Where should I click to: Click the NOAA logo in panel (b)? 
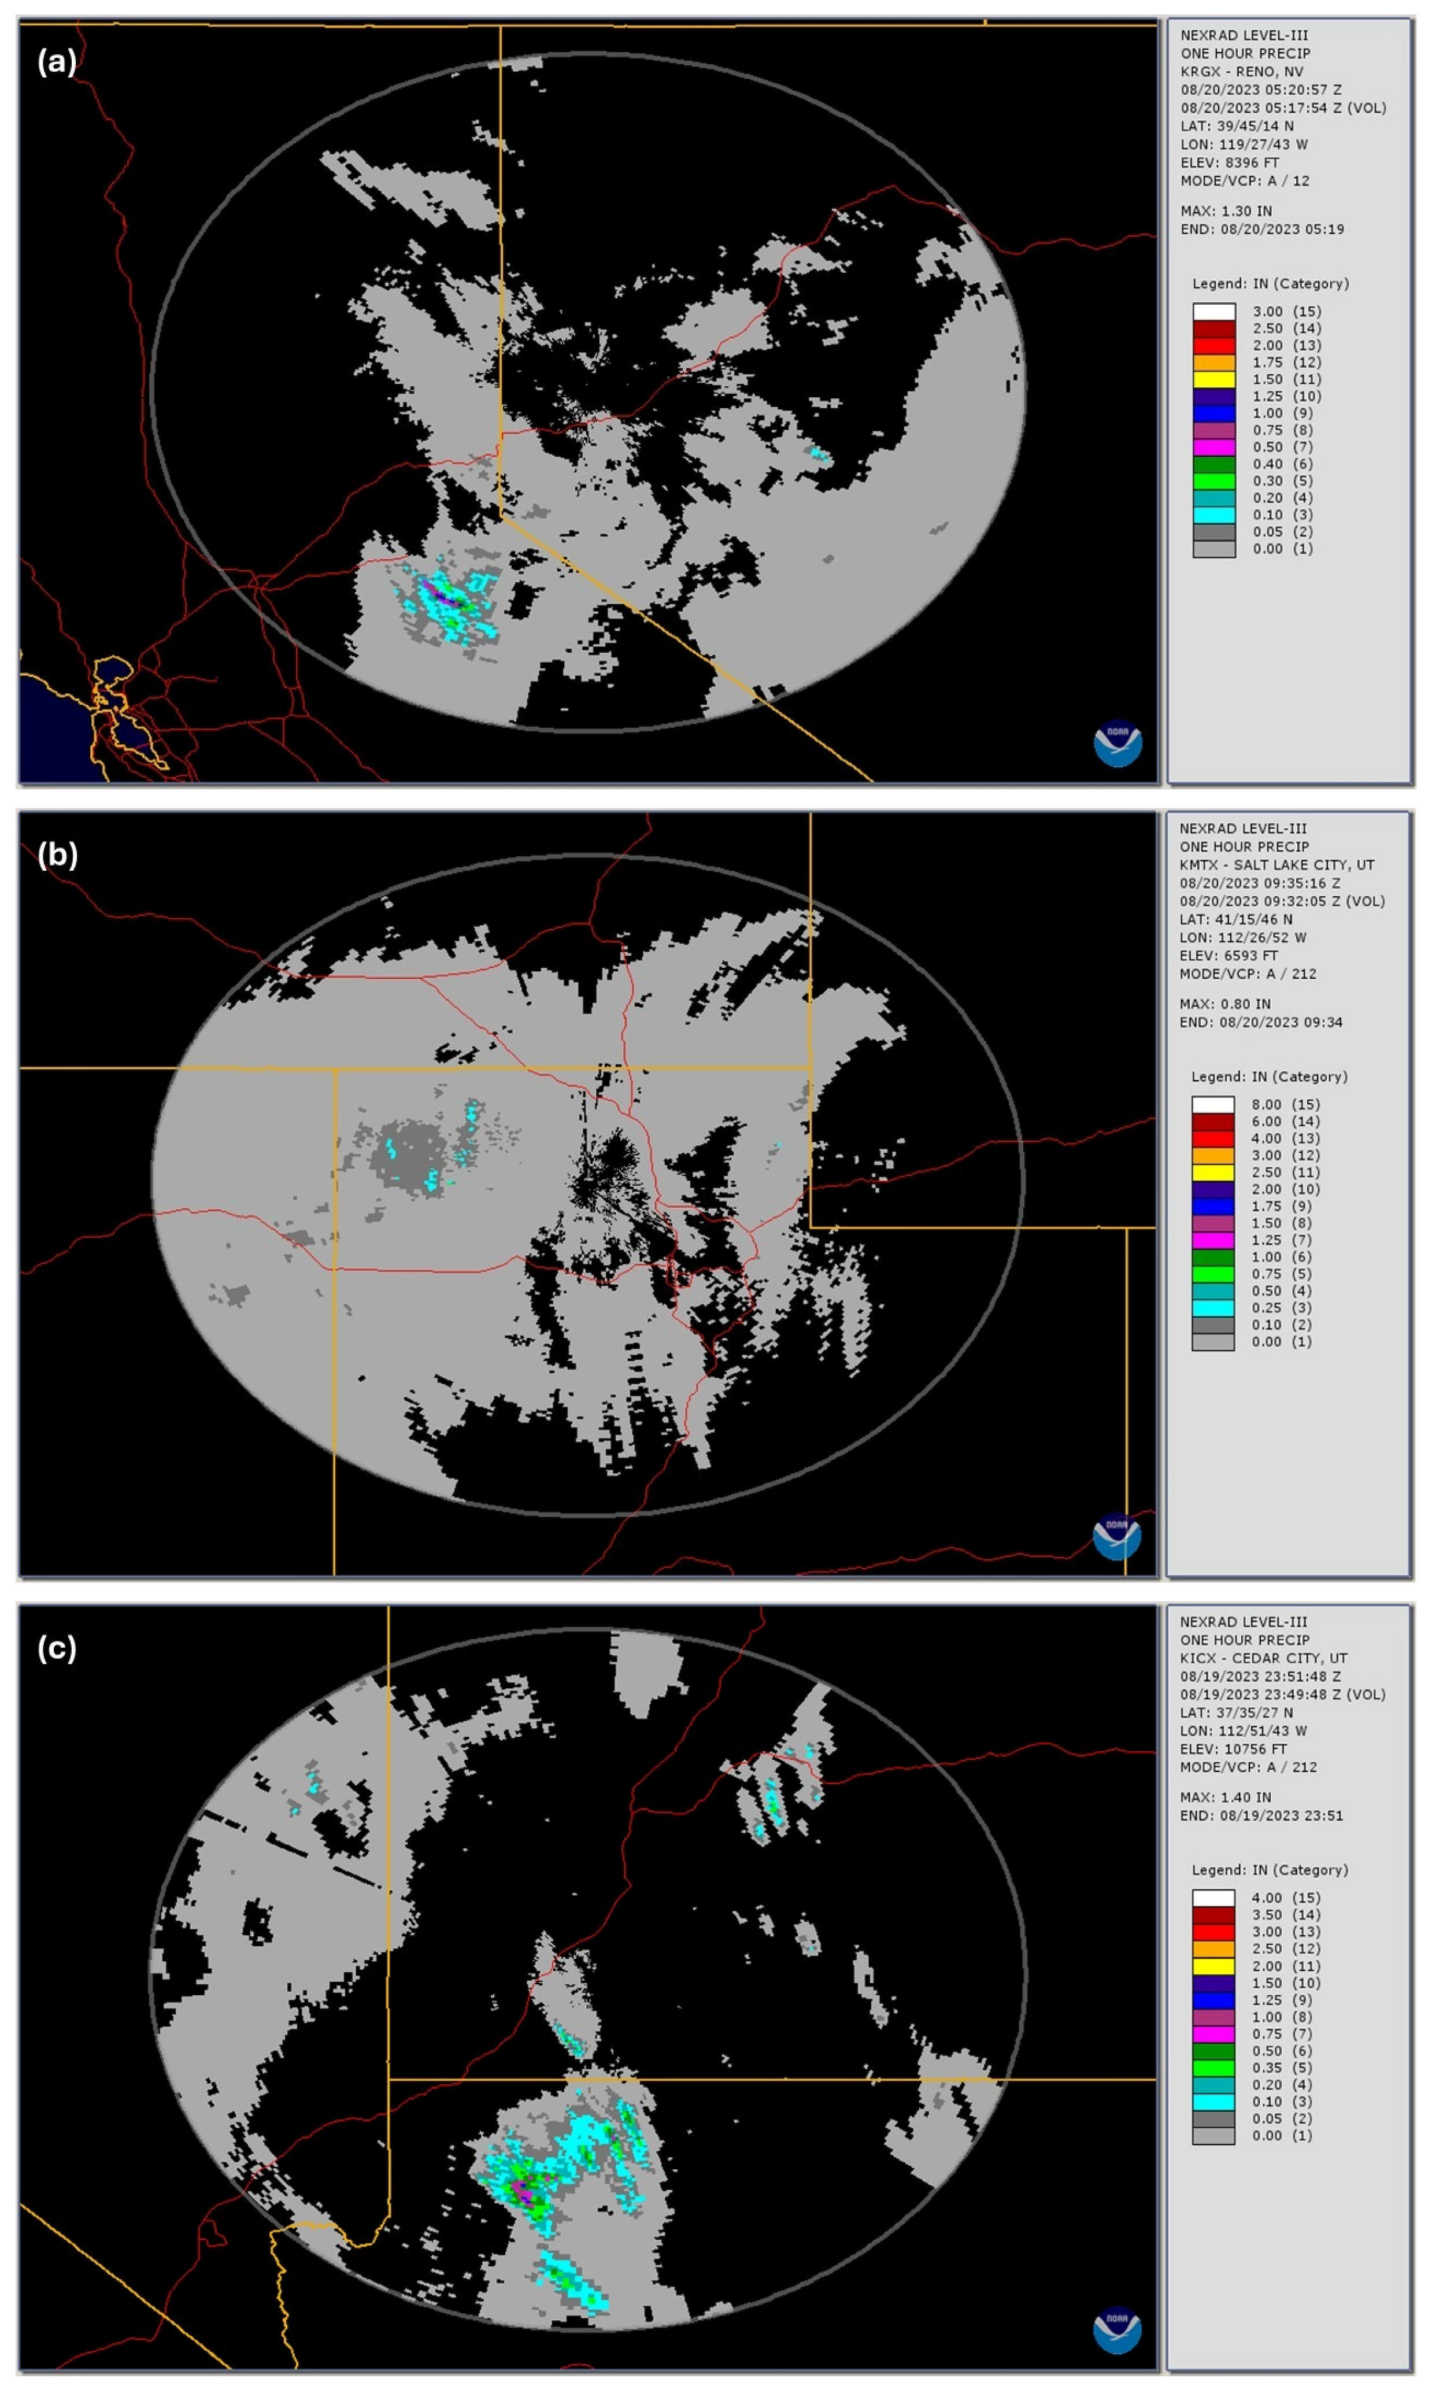pyautogui.click(x=1116, y=1536)
